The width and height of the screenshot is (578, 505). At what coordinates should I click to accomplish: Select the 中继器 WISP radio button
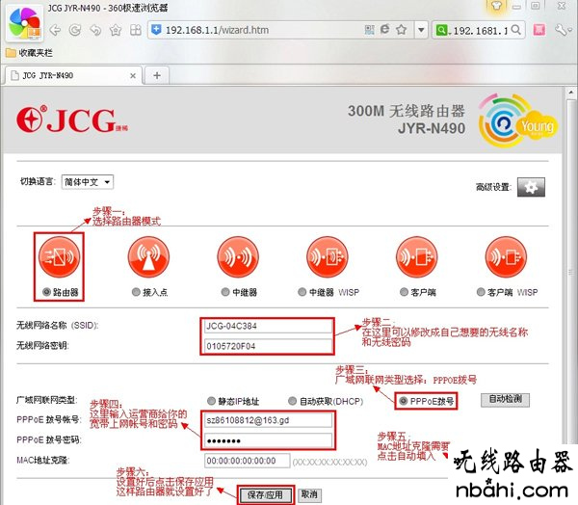302,292
